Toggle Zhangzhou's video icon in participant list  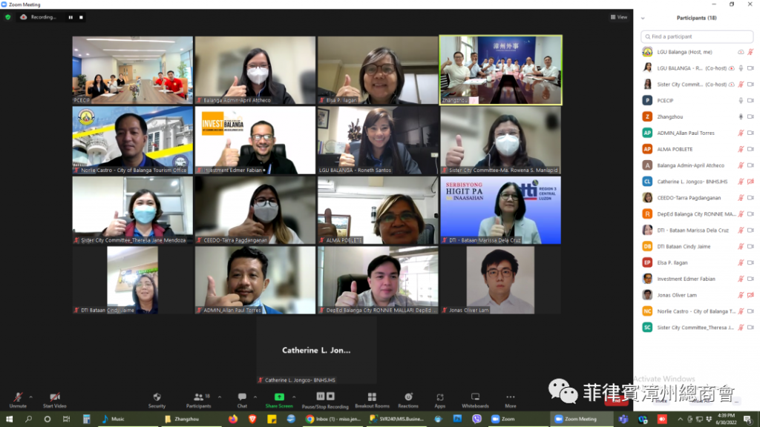(x=750, y=116)
